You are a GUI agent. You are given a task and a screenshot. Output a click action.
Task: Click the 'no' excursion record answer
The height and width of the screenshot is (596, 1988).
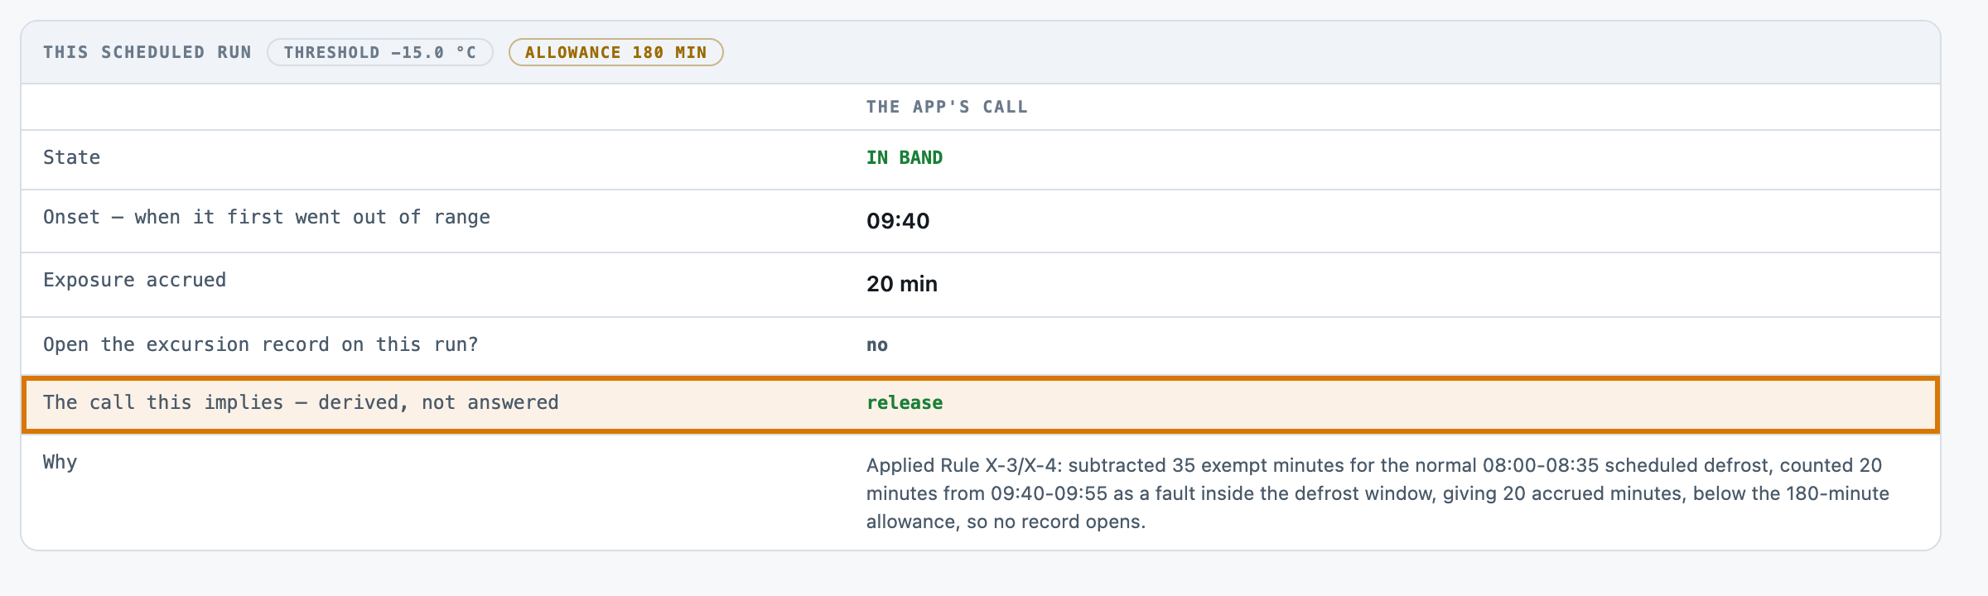pos(877,344)
